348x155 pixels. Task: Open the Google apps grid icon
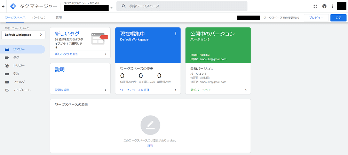pyautogui.click(x=315, y=6)
